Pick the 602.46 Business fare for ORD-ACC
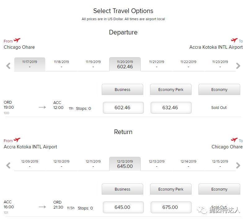 pyautogui.click(x=122, y=108)
